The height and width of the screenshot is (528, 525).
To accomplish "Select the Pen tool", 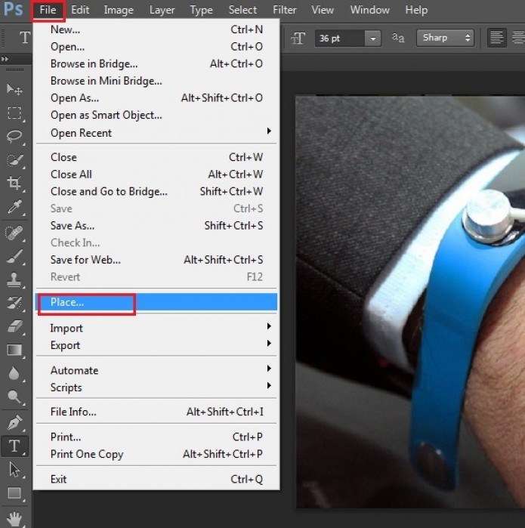I will (14, 422).
